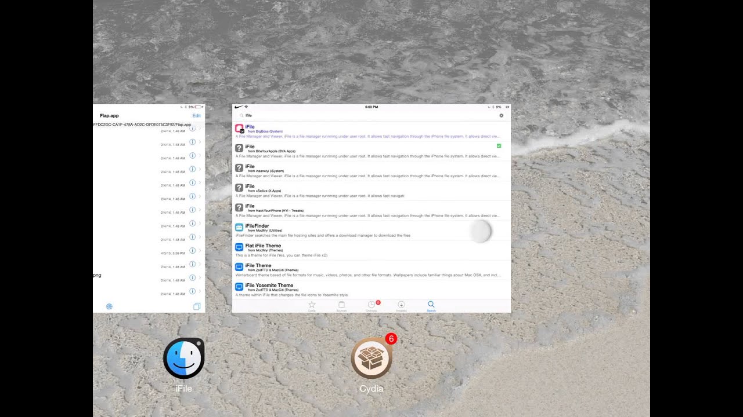Image resolution: width=743 pixels, height=417 pixels.
Task: Select the pink iFile package icon from BigBoss
Action: (x=239, y=129)
